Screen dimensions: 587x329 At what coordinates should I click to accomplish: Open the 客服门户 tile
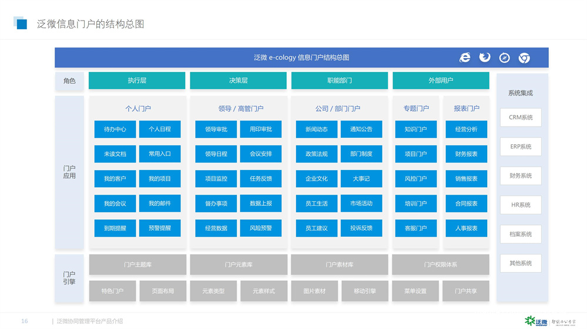point(416,228)
